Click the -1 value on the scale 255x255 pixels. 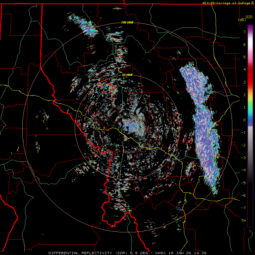[243, 133]
